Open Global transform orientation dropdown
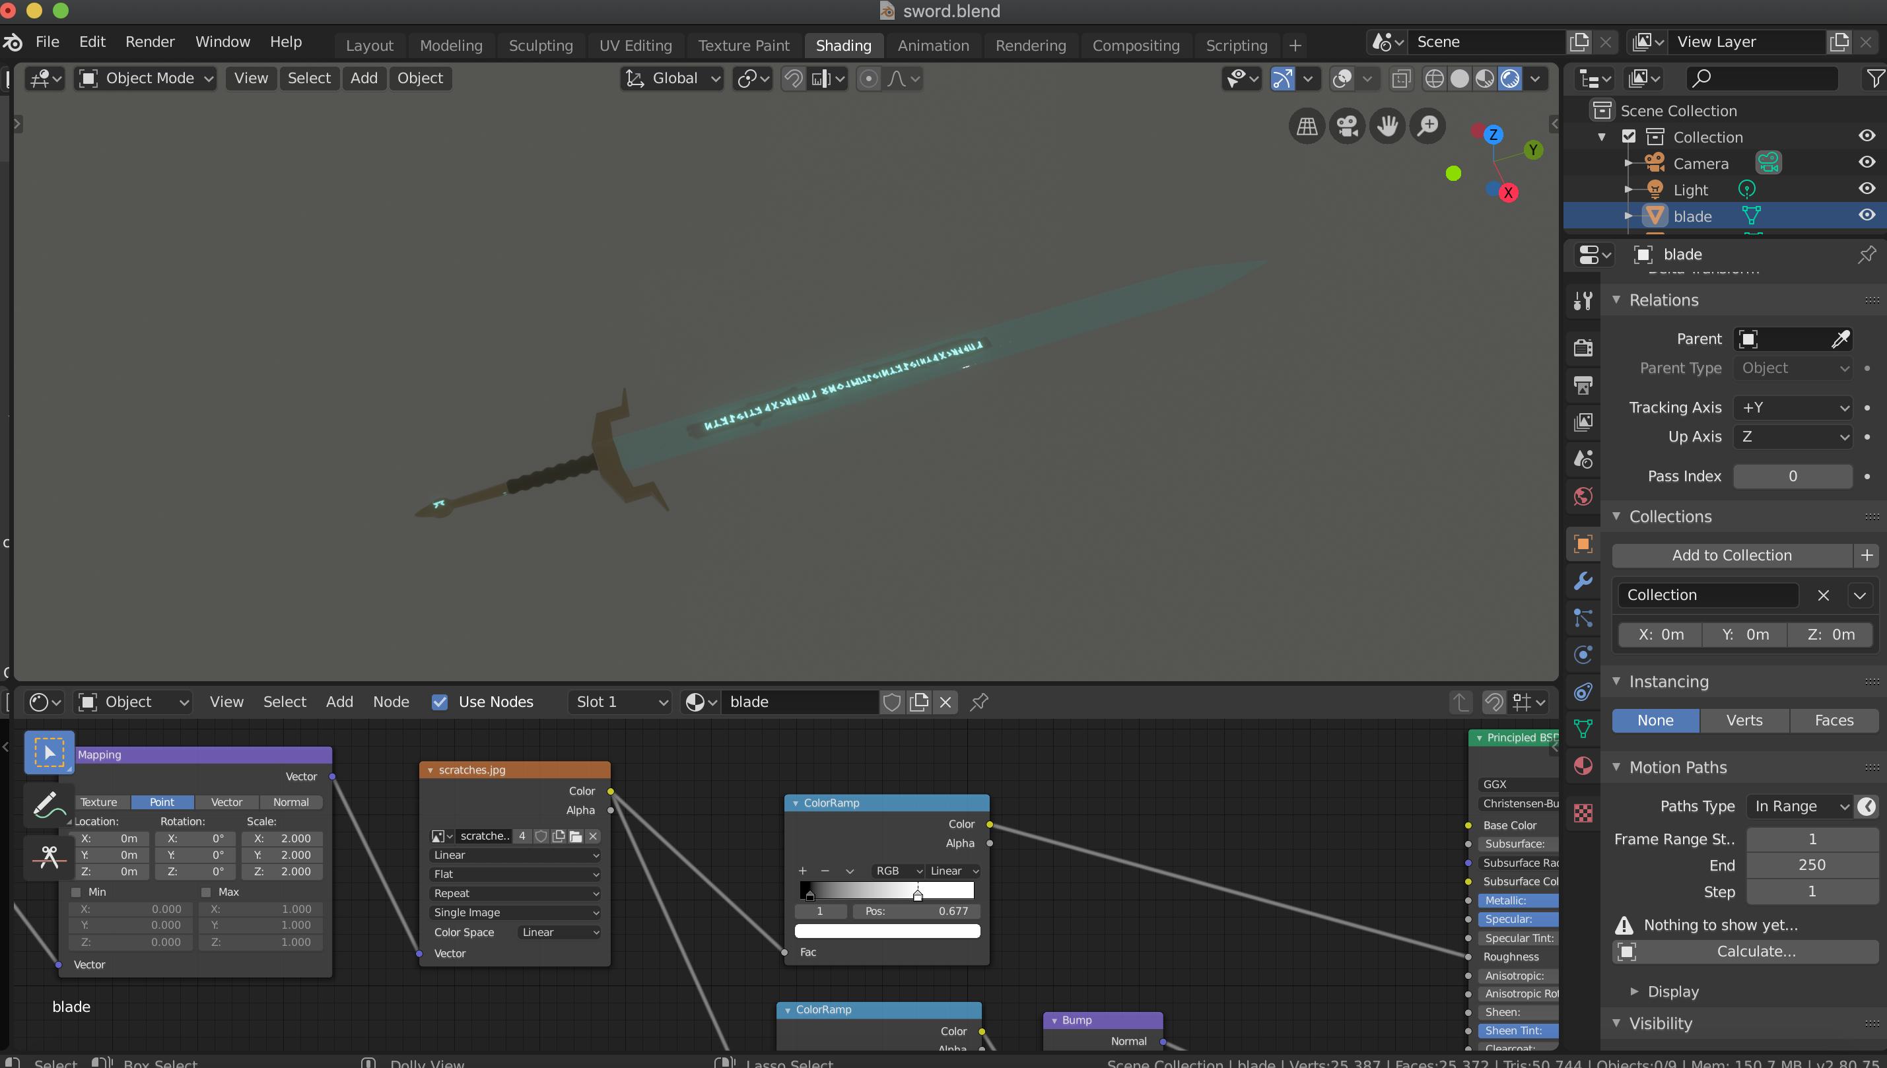This screenshot has width=1887, height=1068. pyautogui.click(x=672, y=79)
